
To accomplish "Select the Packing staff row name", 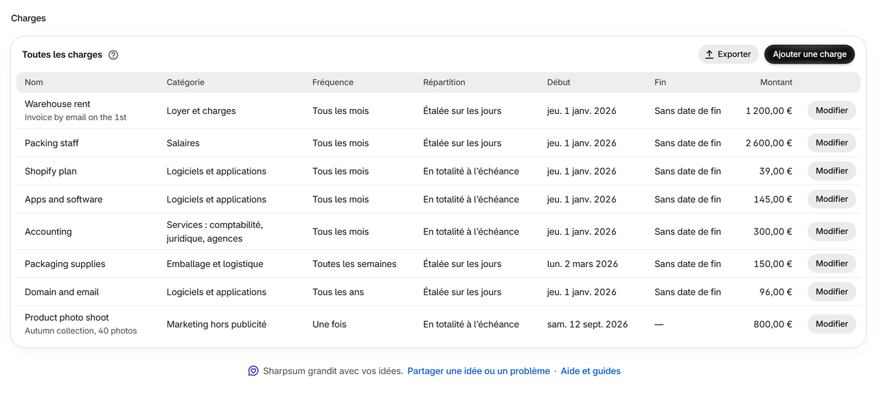I will point(52,143).
